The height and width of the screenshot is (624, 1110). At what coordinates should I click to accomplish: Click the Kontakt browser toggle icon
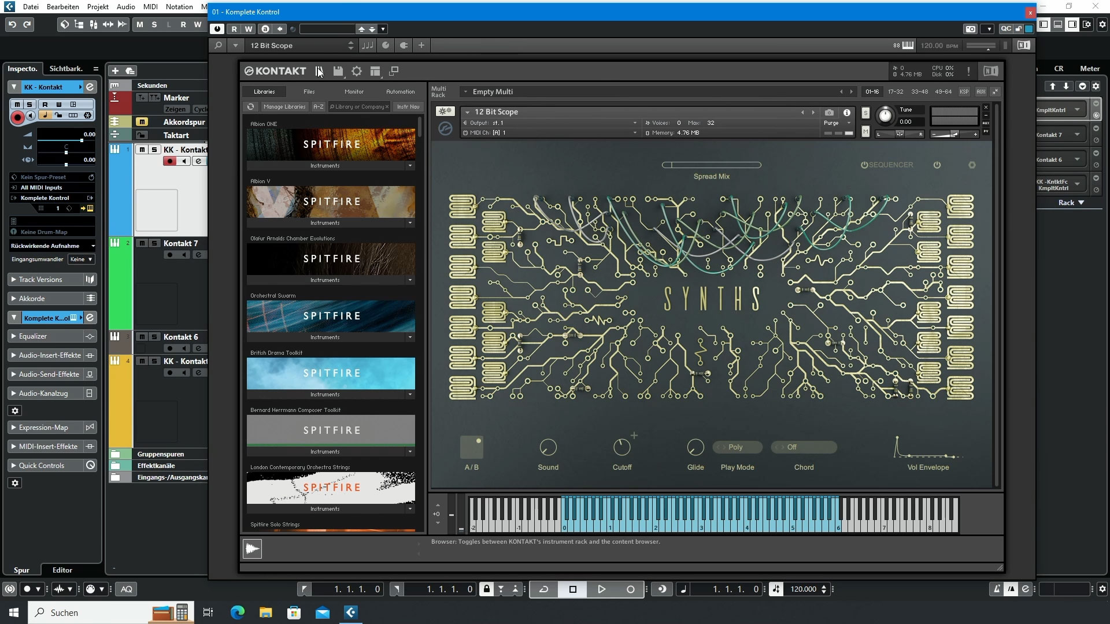pos(318,71)
